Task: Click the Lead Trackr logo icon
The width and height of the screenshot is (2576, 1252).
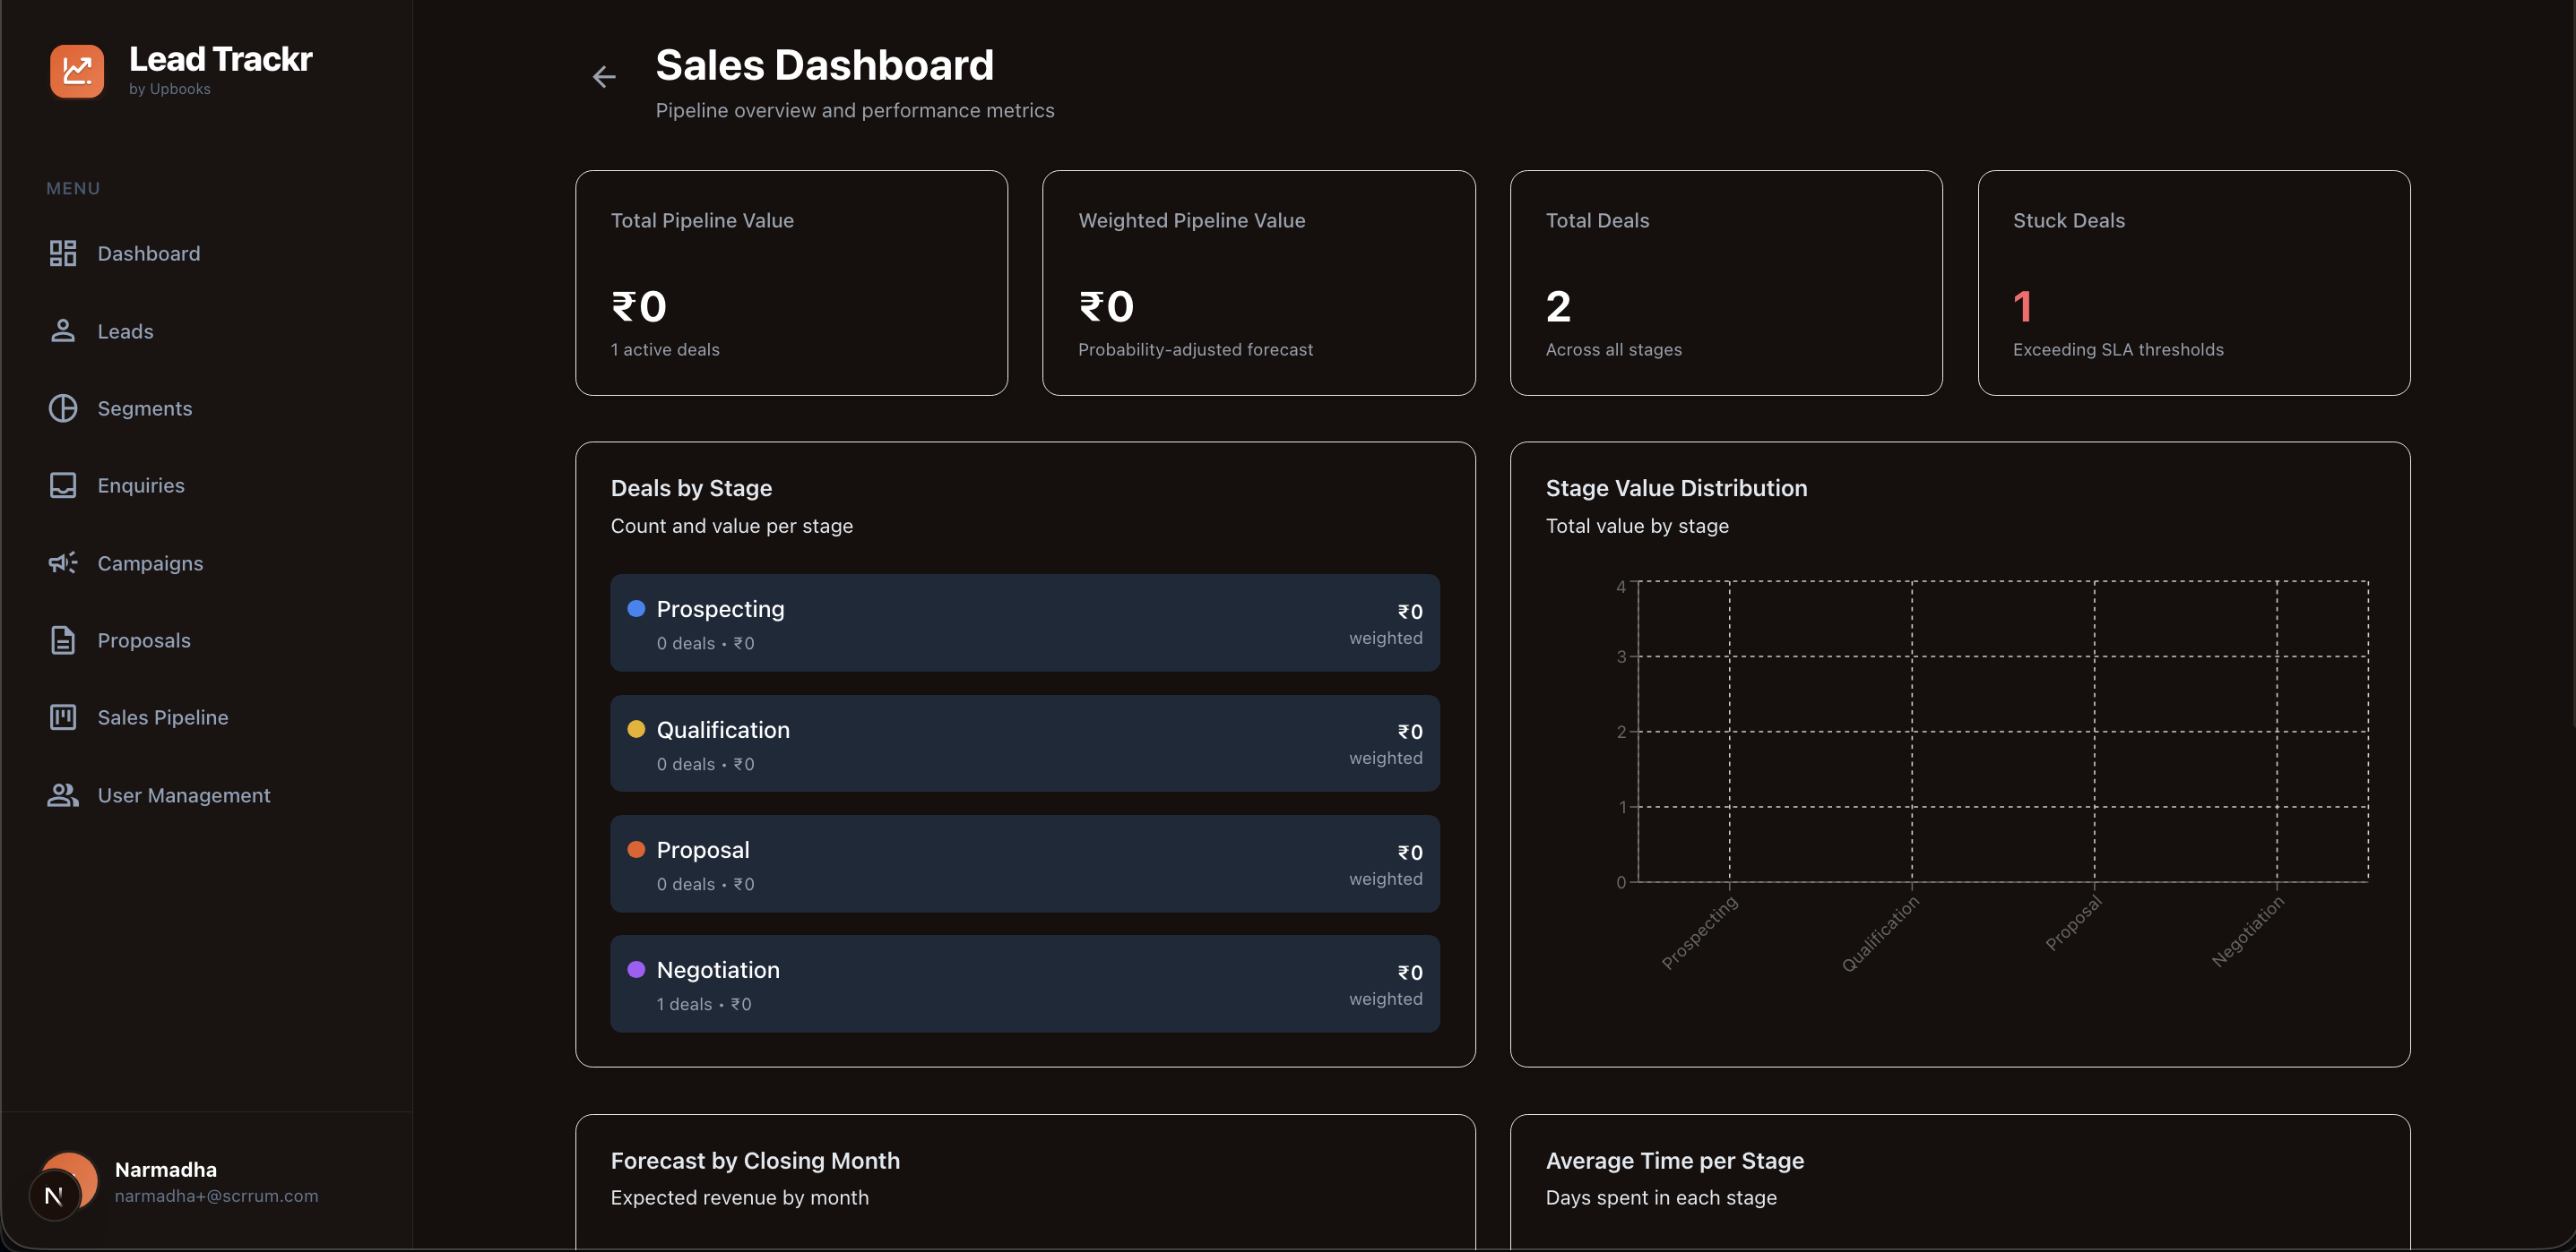Action: click(x=77, y=71)
